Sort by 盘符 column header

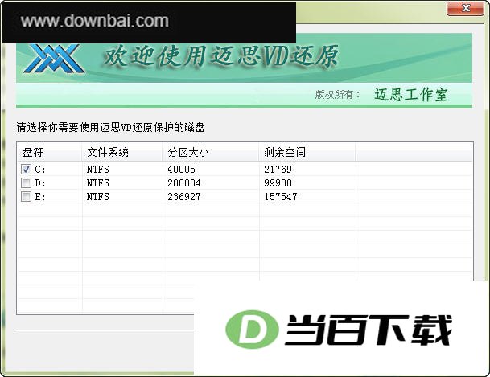click(x=49, y=152)
